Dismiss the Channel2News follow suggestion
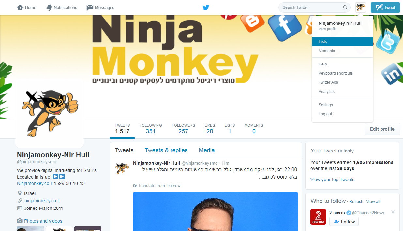This screenshot has width=403, height=231. (393, 212)
